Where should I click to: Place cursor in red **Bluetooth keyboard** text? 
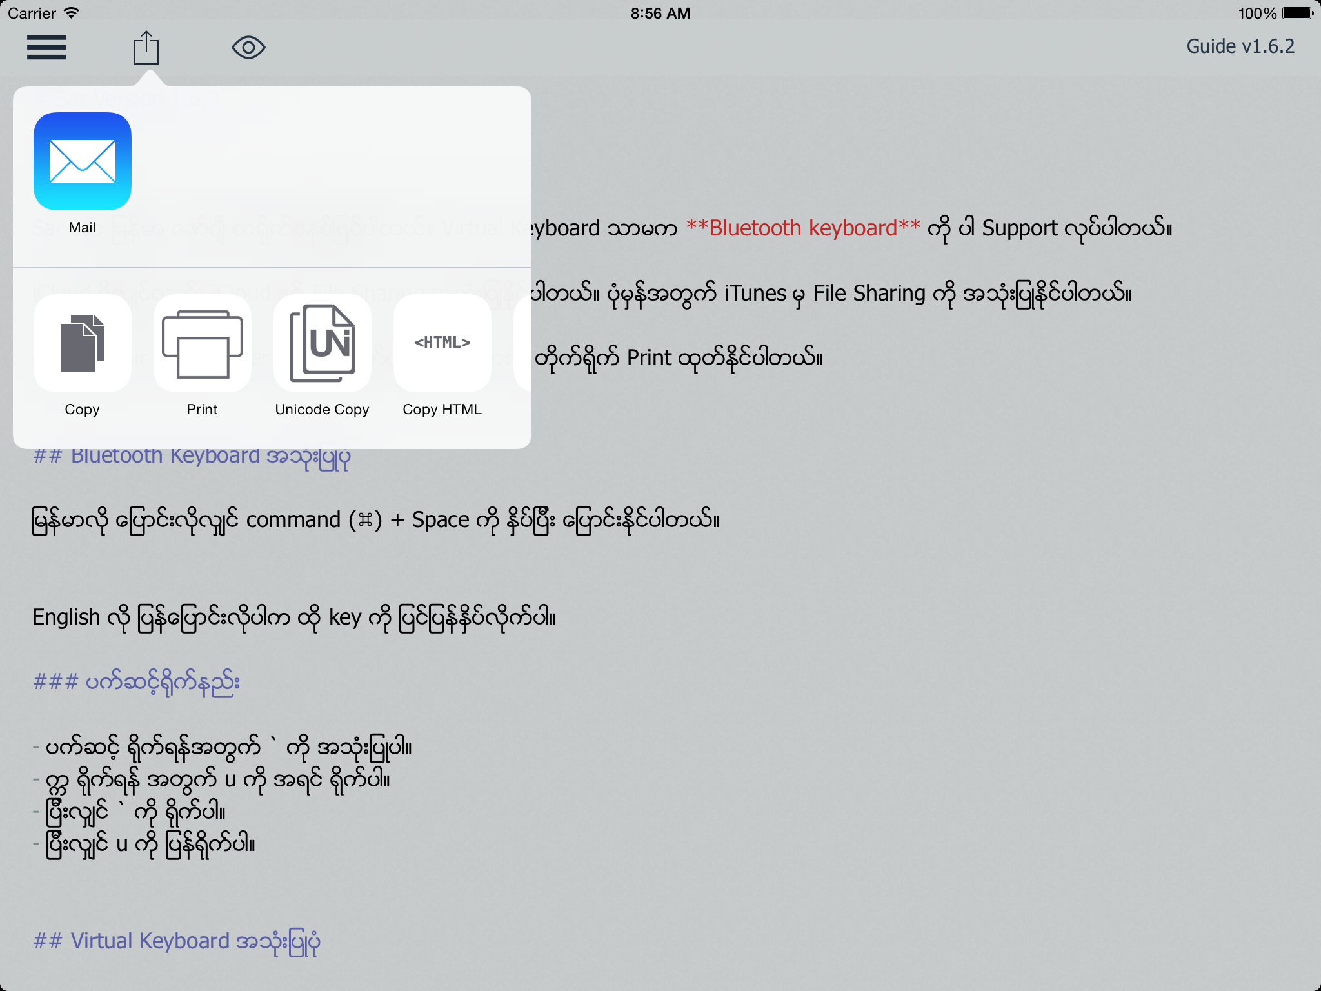[803, 228]
